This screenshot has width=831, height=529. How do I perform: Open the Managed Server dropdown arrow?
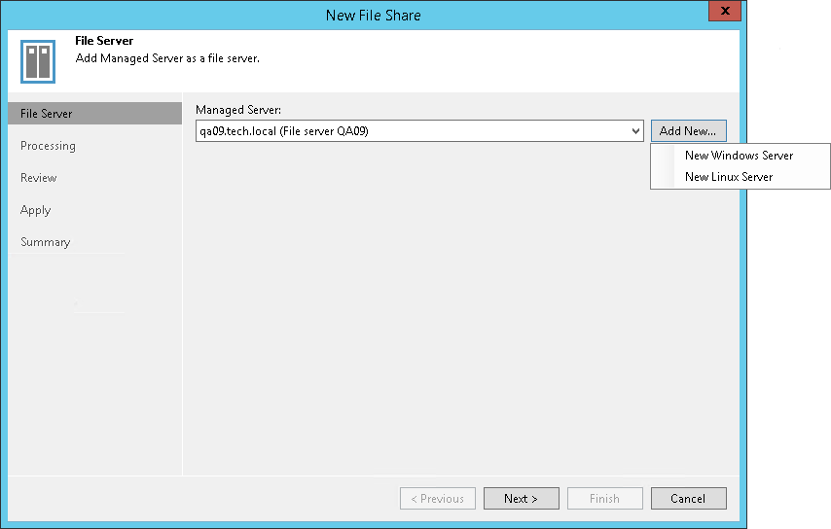pyautogui.click(x=635, y=131)
